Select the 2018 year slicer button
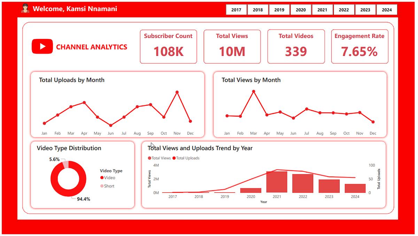The height and width of the screenshot is (236, 418). [258, 10]
